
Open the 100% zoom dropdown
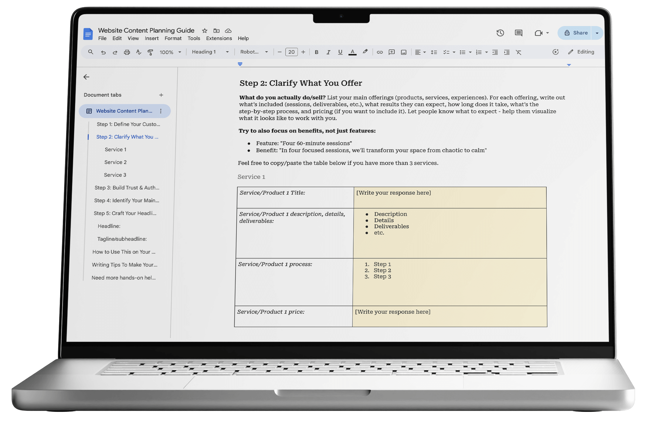click(170, 52)
